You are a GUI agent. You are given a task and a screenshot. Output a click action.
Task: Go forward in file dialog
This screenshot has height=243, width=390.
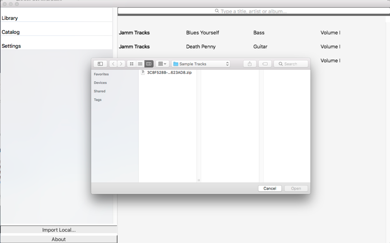click(121, 64)
